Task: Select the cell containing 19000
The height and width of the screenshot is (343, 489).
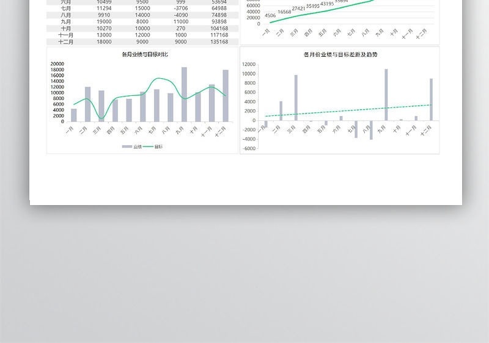Action: [104, 22]
